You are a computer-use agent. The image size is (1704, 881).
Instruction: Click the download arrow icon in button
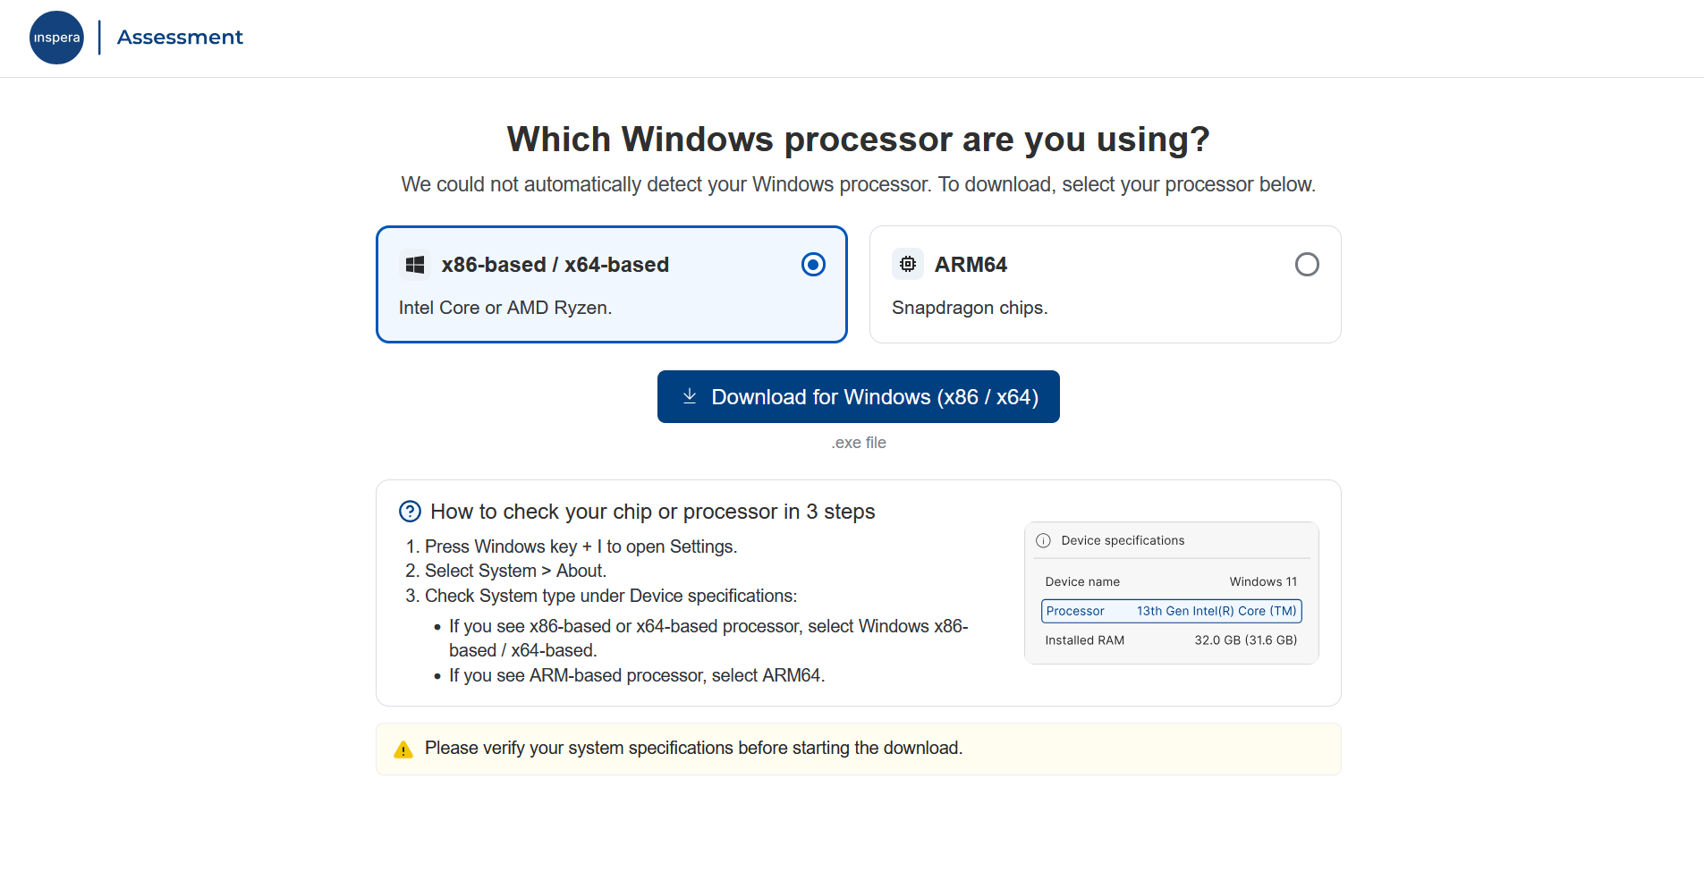[x=690, y=396]
